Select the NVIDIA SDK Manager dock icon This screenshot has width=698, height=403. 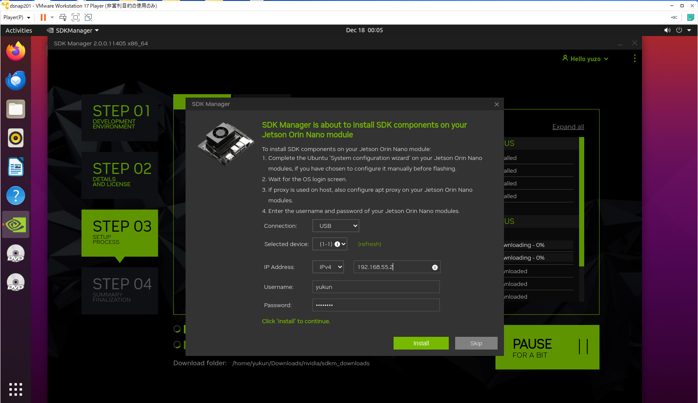pyautogui.click(x=16, y=224)
